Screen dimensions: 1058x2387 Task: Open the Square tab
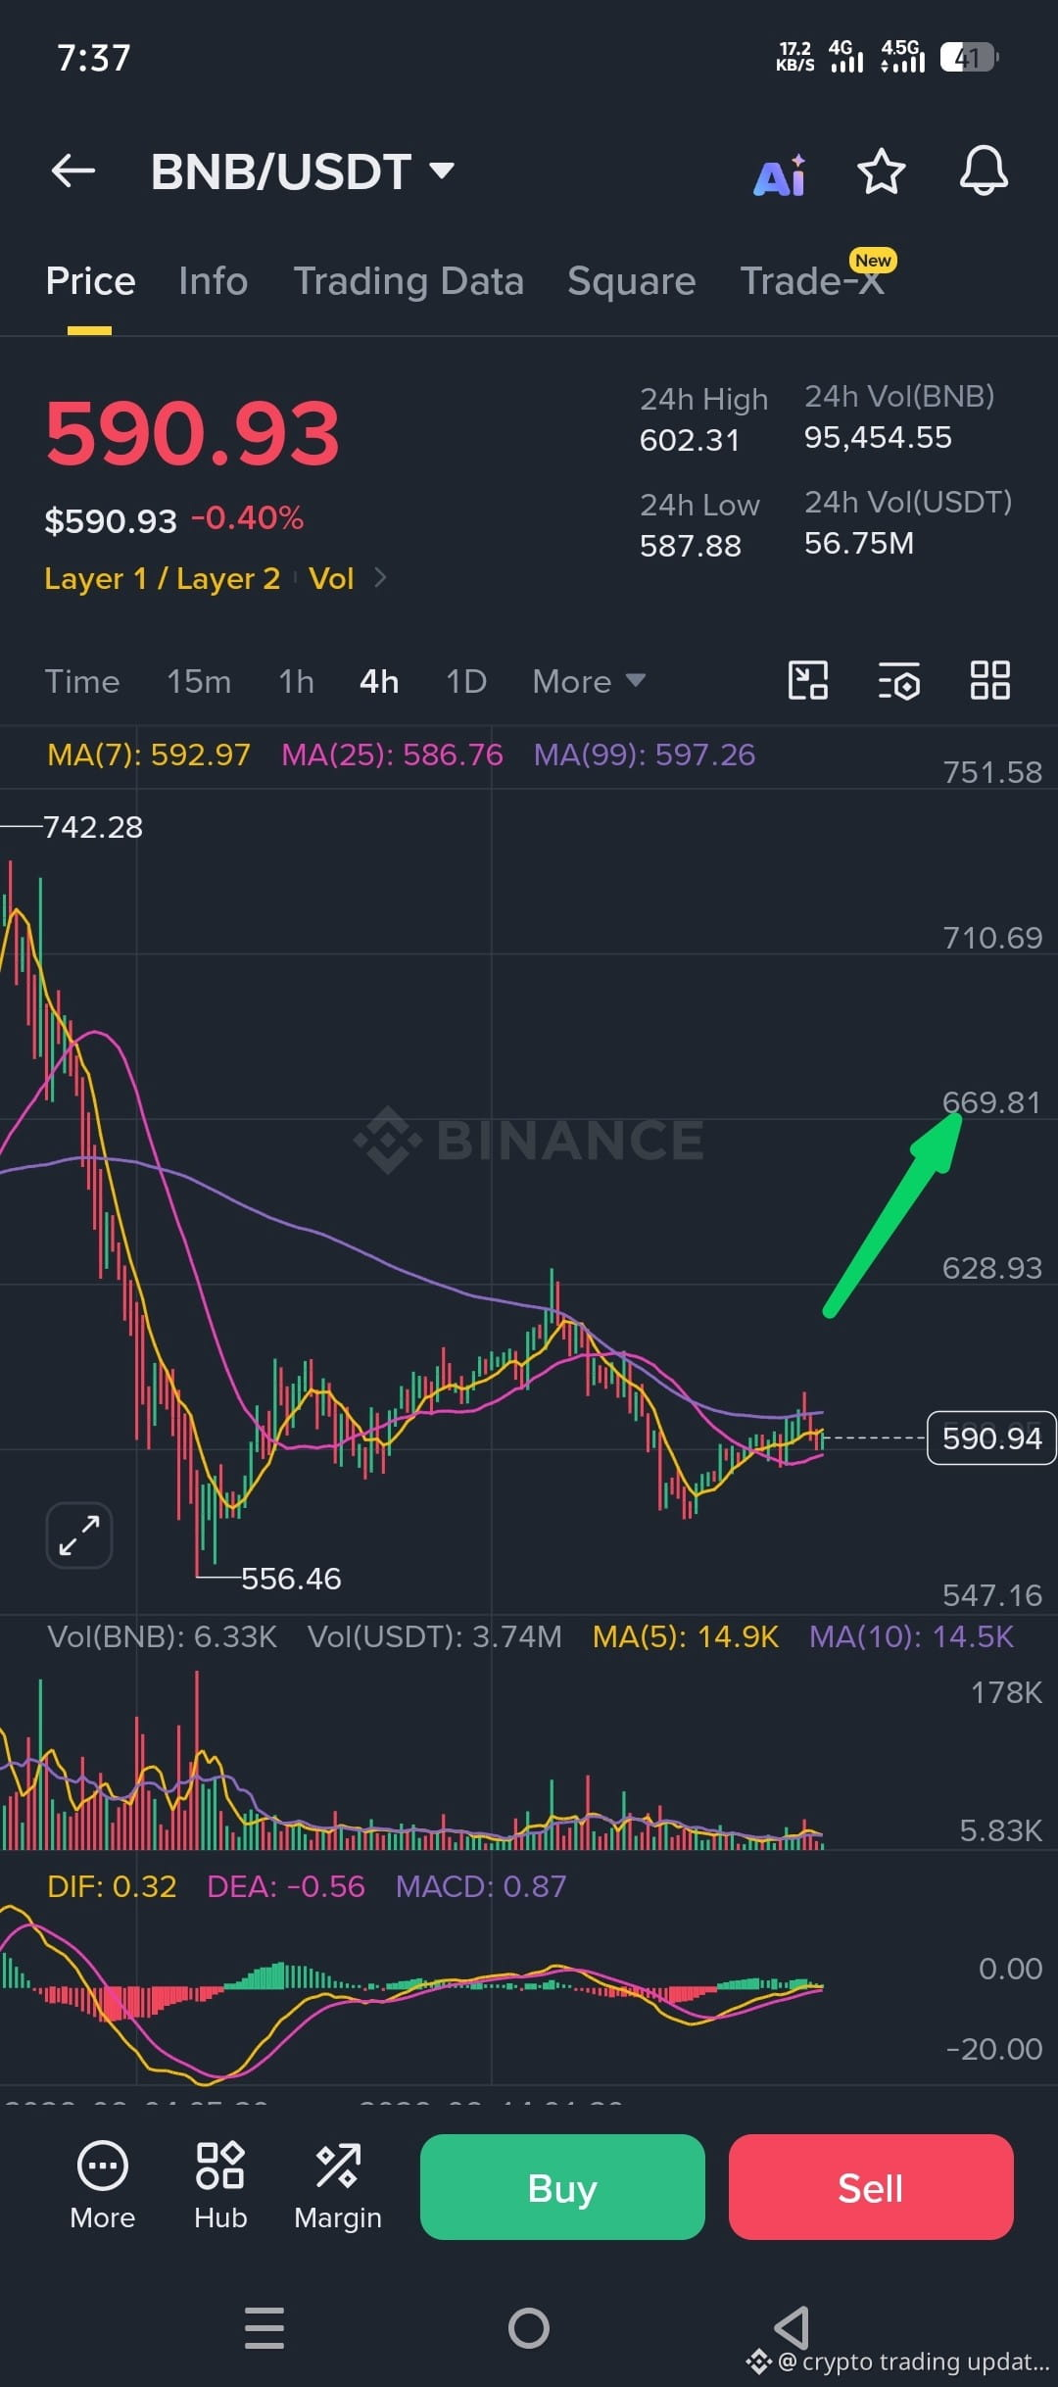pyautogui.click(x=632, y=281)
